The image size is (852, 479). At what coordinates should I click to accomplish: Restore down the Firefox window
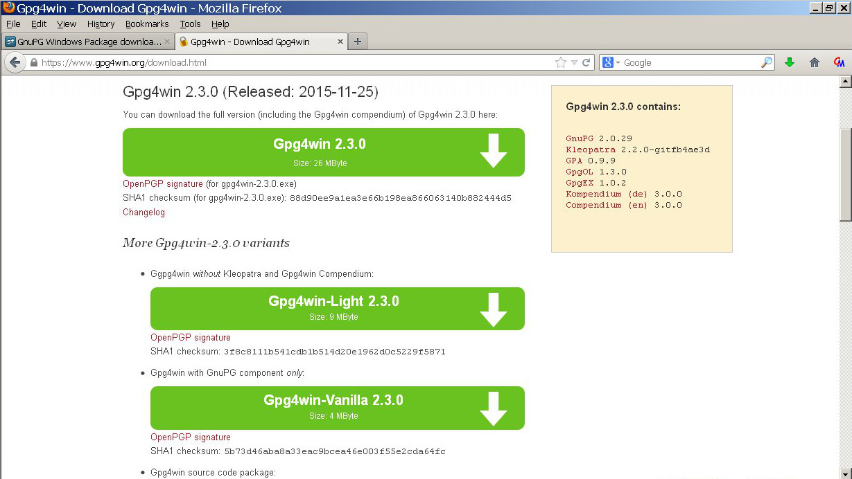tap(829, 8)
